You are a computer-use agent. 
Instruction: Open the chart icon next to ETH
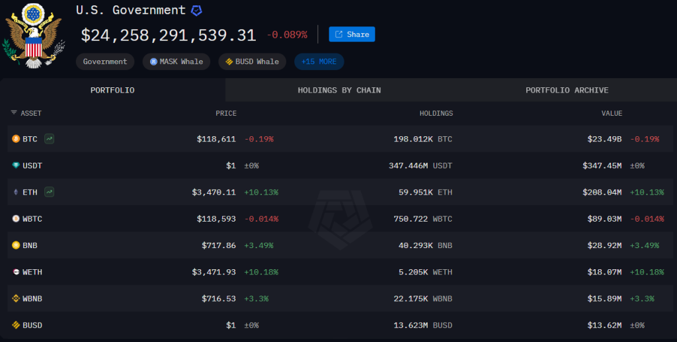click(x=49, y=192)
